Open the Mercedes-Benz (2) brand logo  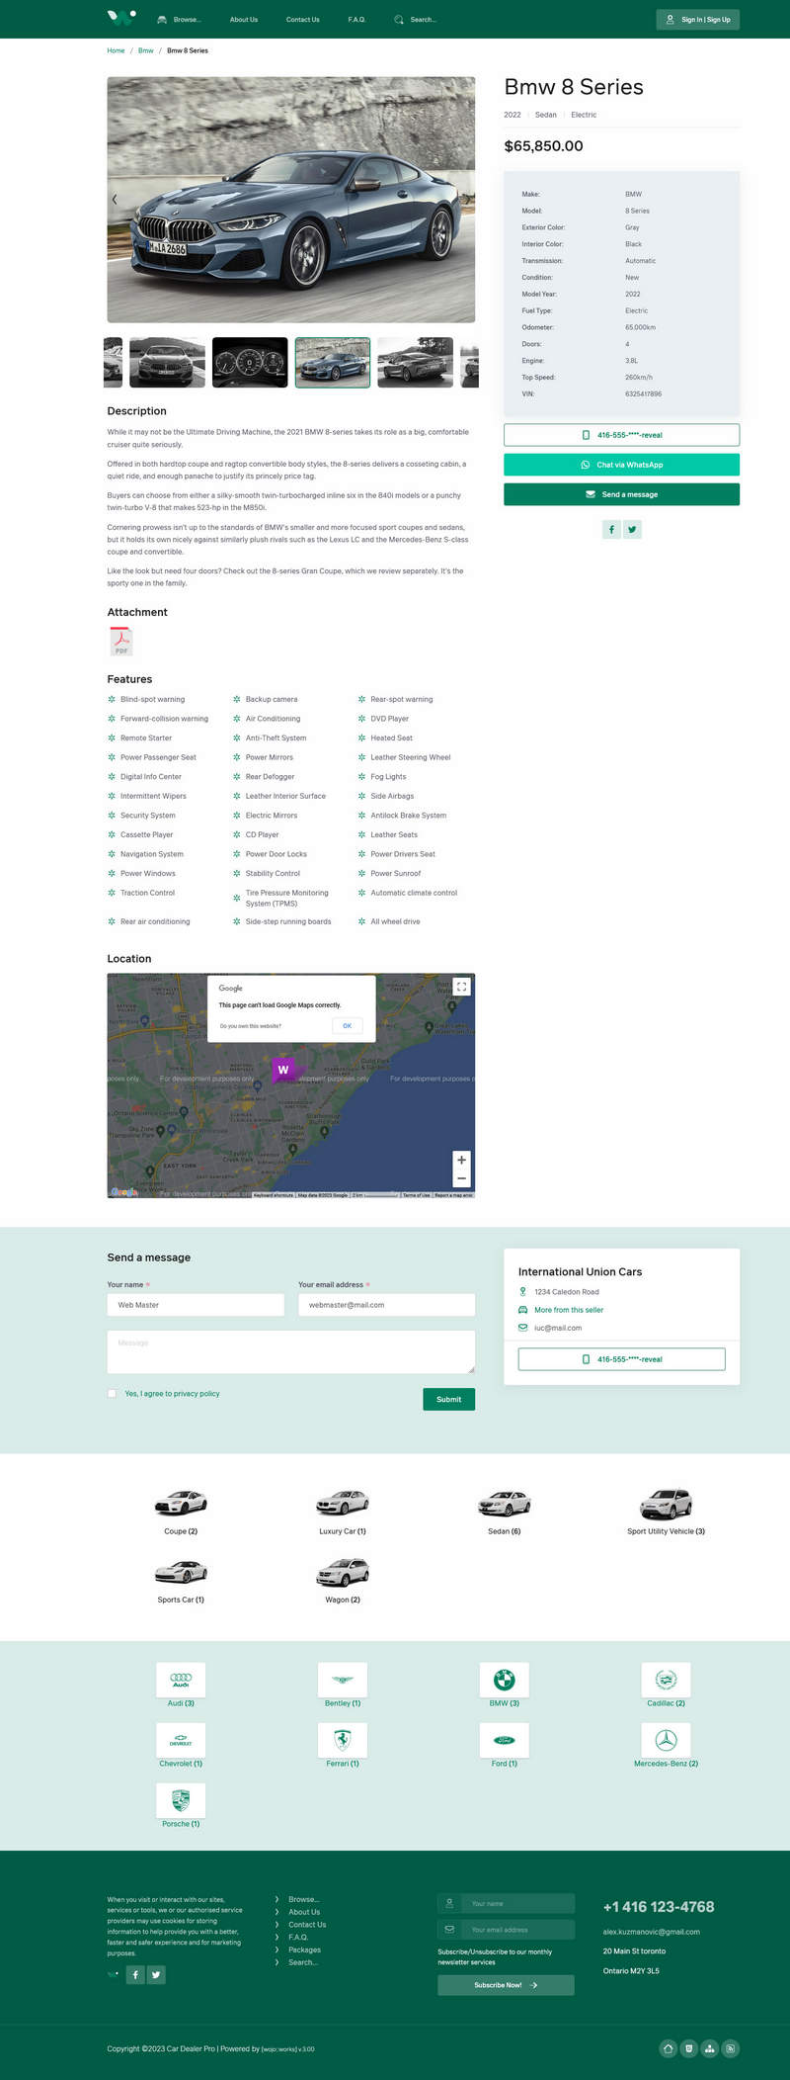point(666,1739)
